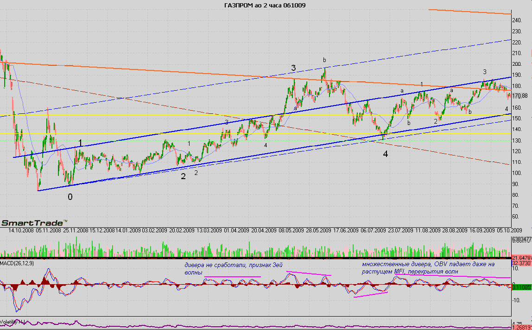The image size is (532, 330).
Task: Select the 240 price axis label
Action: [x=517, y=21]
